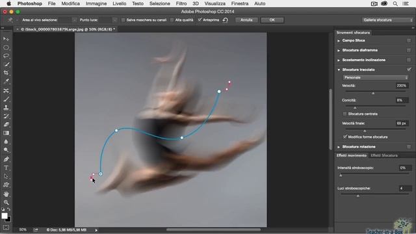The width and height of the screenshot is (416, 234).
Task: Toggle Quick Mask mode icon
Action: pos(6,227)
